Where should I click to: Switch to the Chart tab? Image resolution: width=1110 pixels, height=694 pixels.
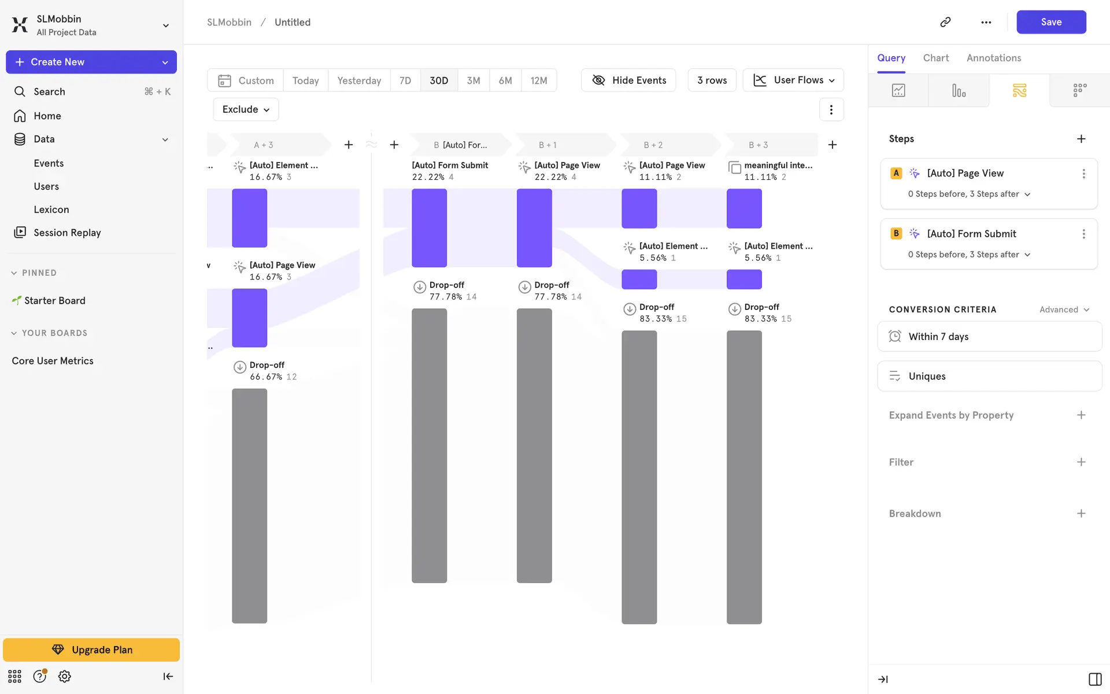[935, 58]
